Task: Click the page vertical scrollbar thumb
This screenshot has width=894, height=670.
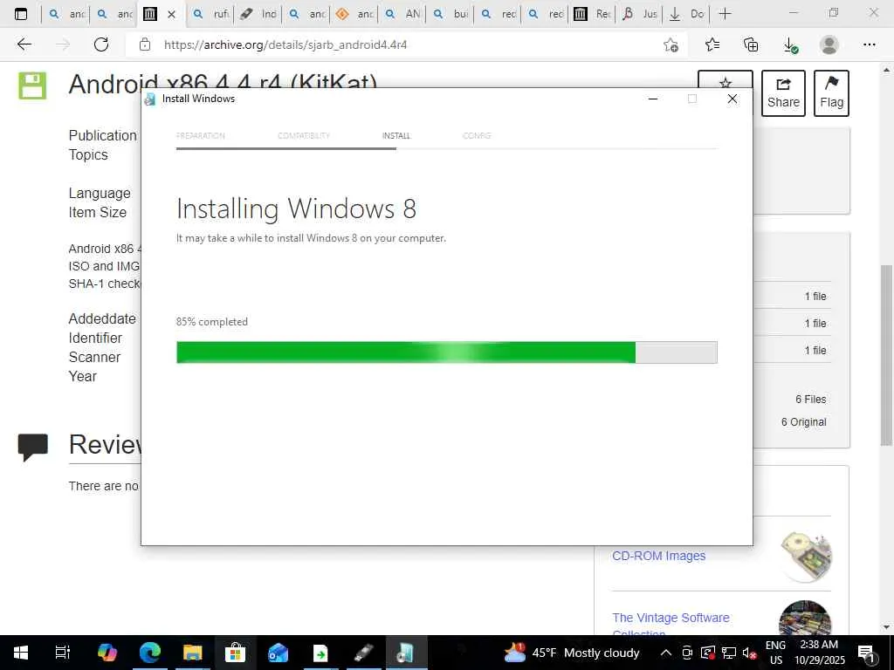Action: click(x=886, y=355)
